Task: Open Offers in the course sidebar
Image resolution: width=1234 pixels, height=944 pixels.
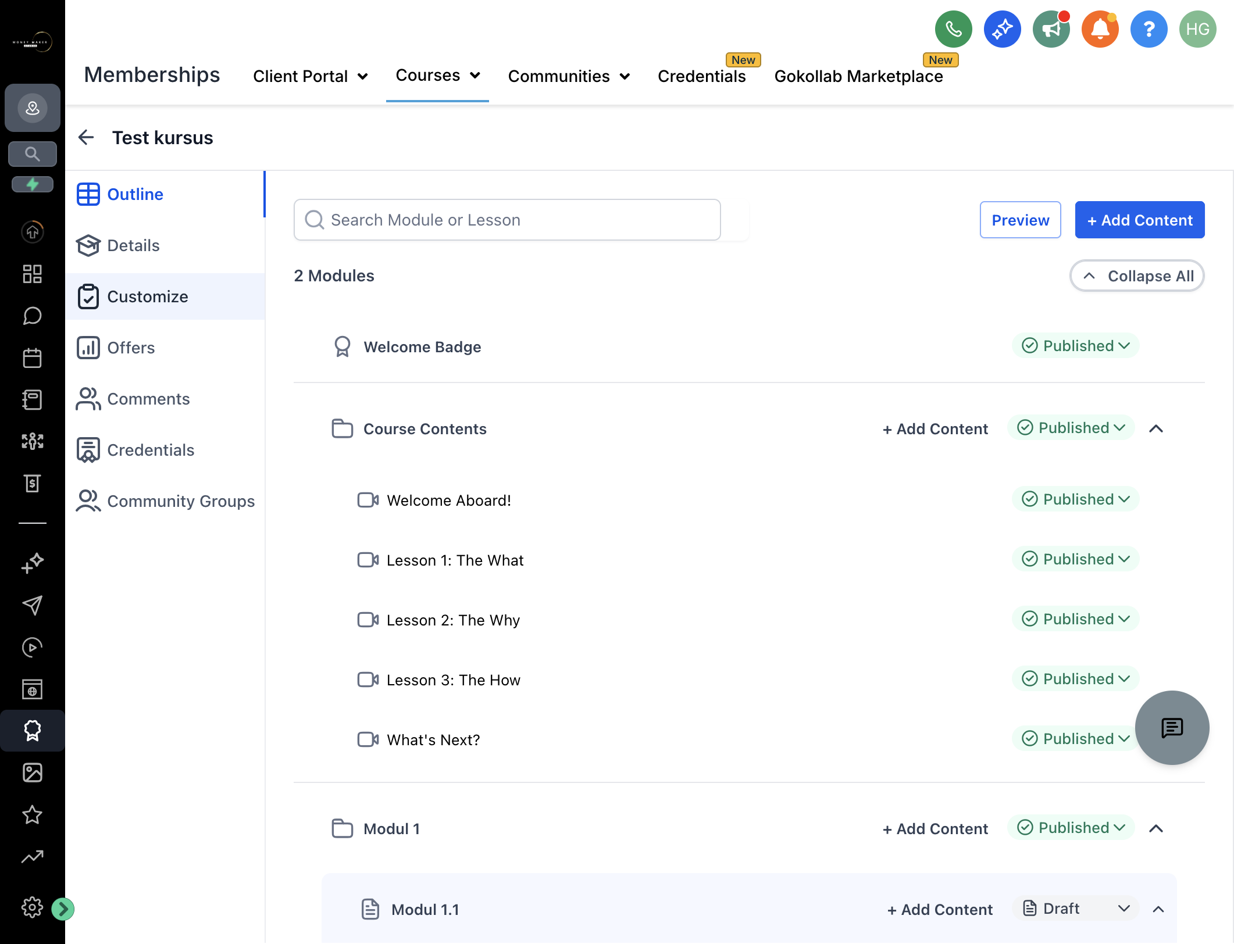Action: click(x=165, y=348)
